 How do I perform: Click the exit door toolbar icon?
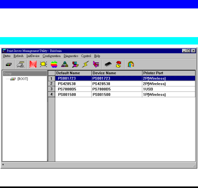coord(131,64)
